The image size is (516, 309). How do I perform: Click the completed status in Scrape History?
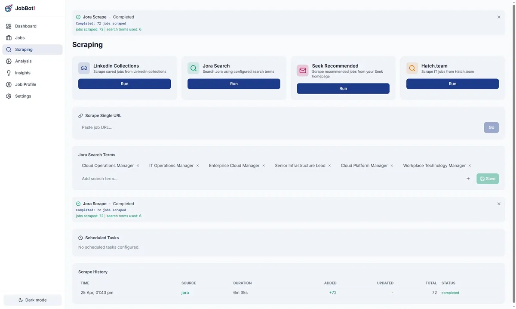pyautogui.click(x=450, y=293)
